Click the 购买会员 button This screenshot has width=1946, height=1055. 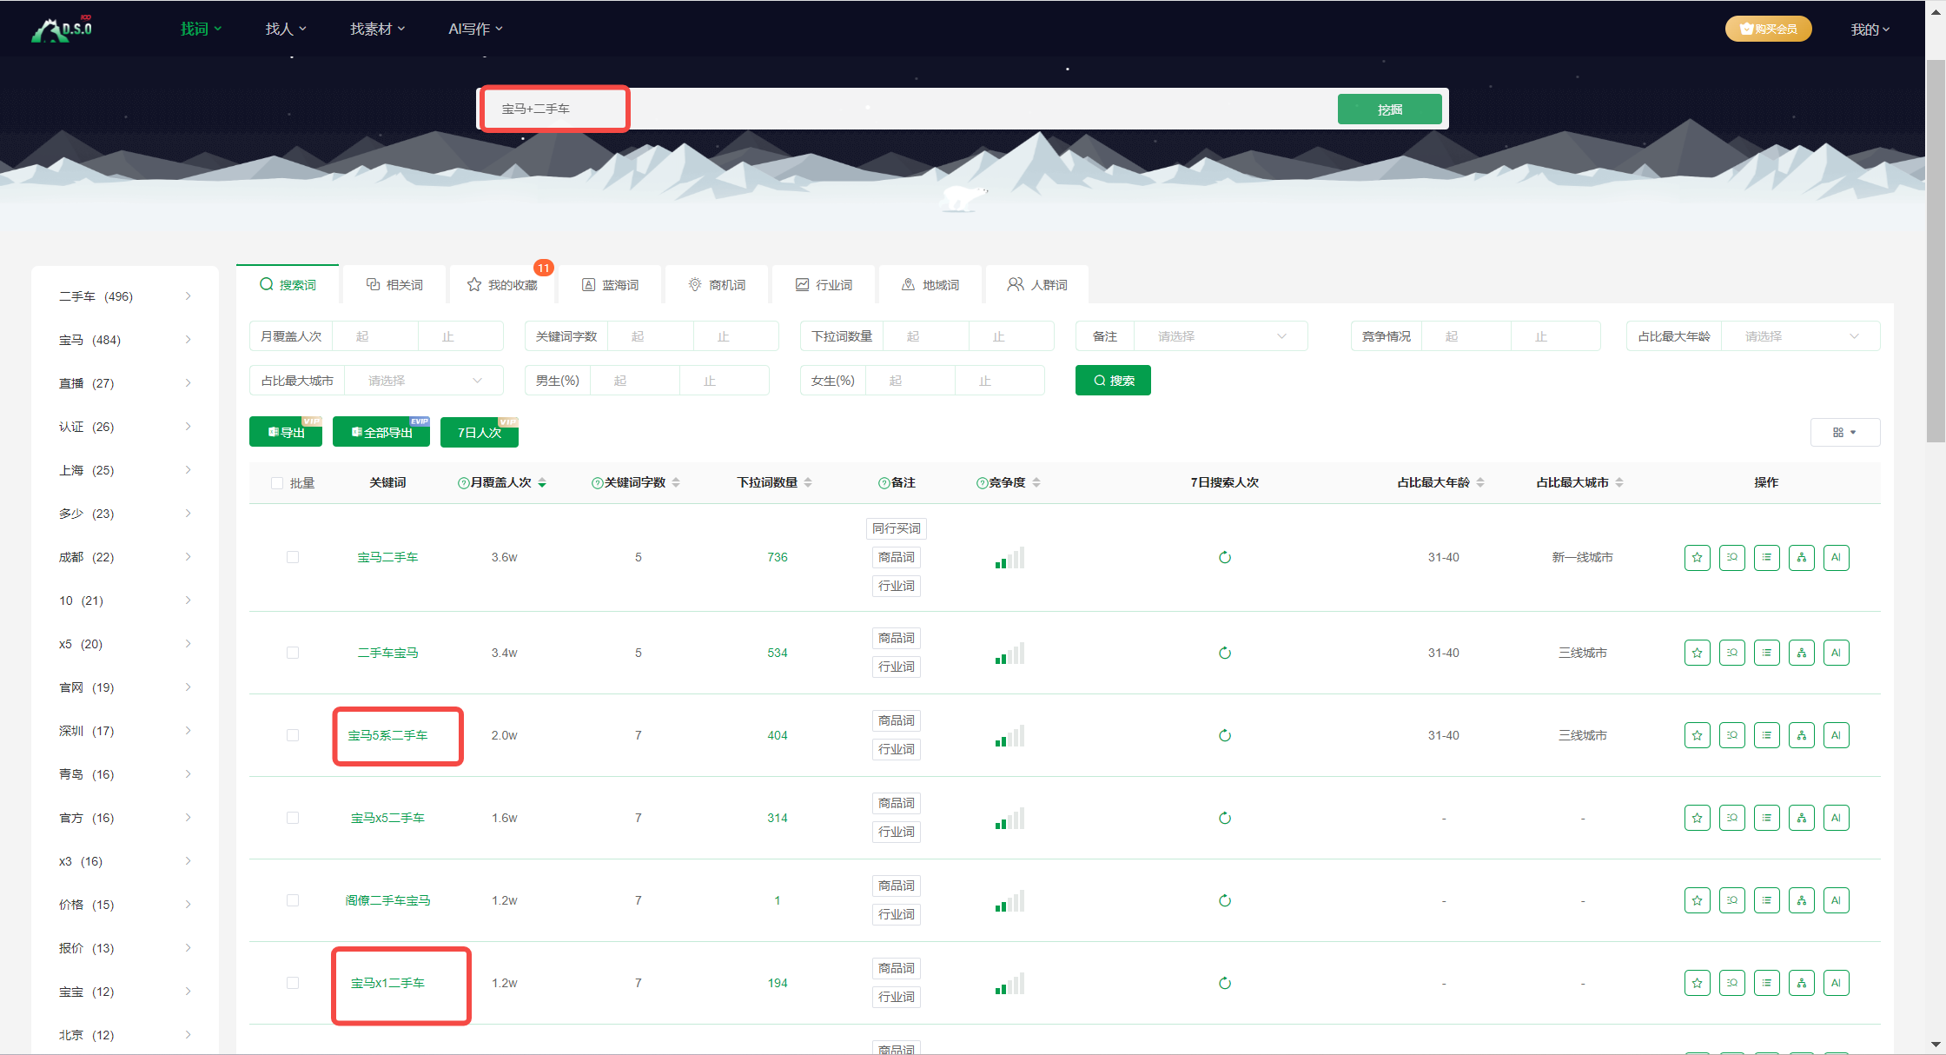(x=1768, y=29)
